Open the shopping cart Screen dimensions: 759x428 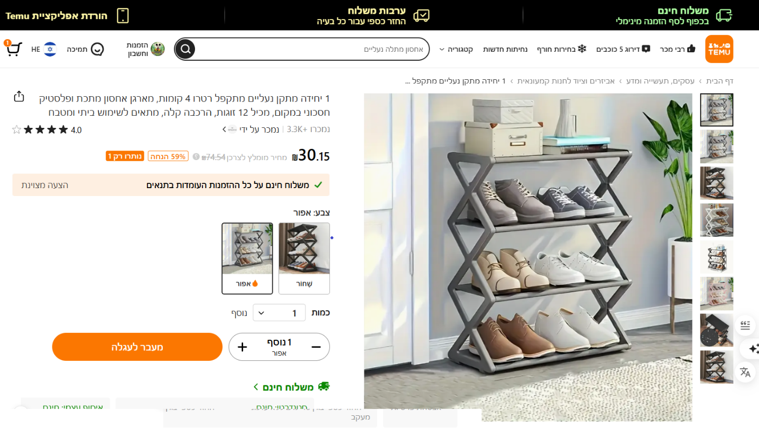[13, 49]
